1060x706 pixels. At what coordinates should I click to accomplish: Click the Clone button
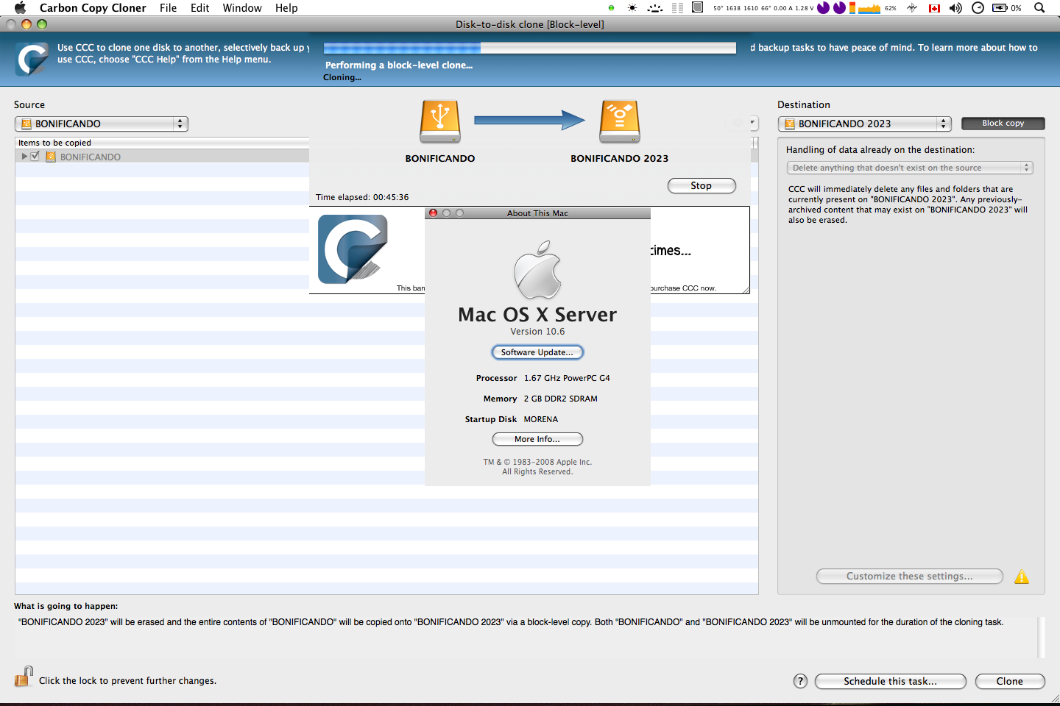[1010, 681]
